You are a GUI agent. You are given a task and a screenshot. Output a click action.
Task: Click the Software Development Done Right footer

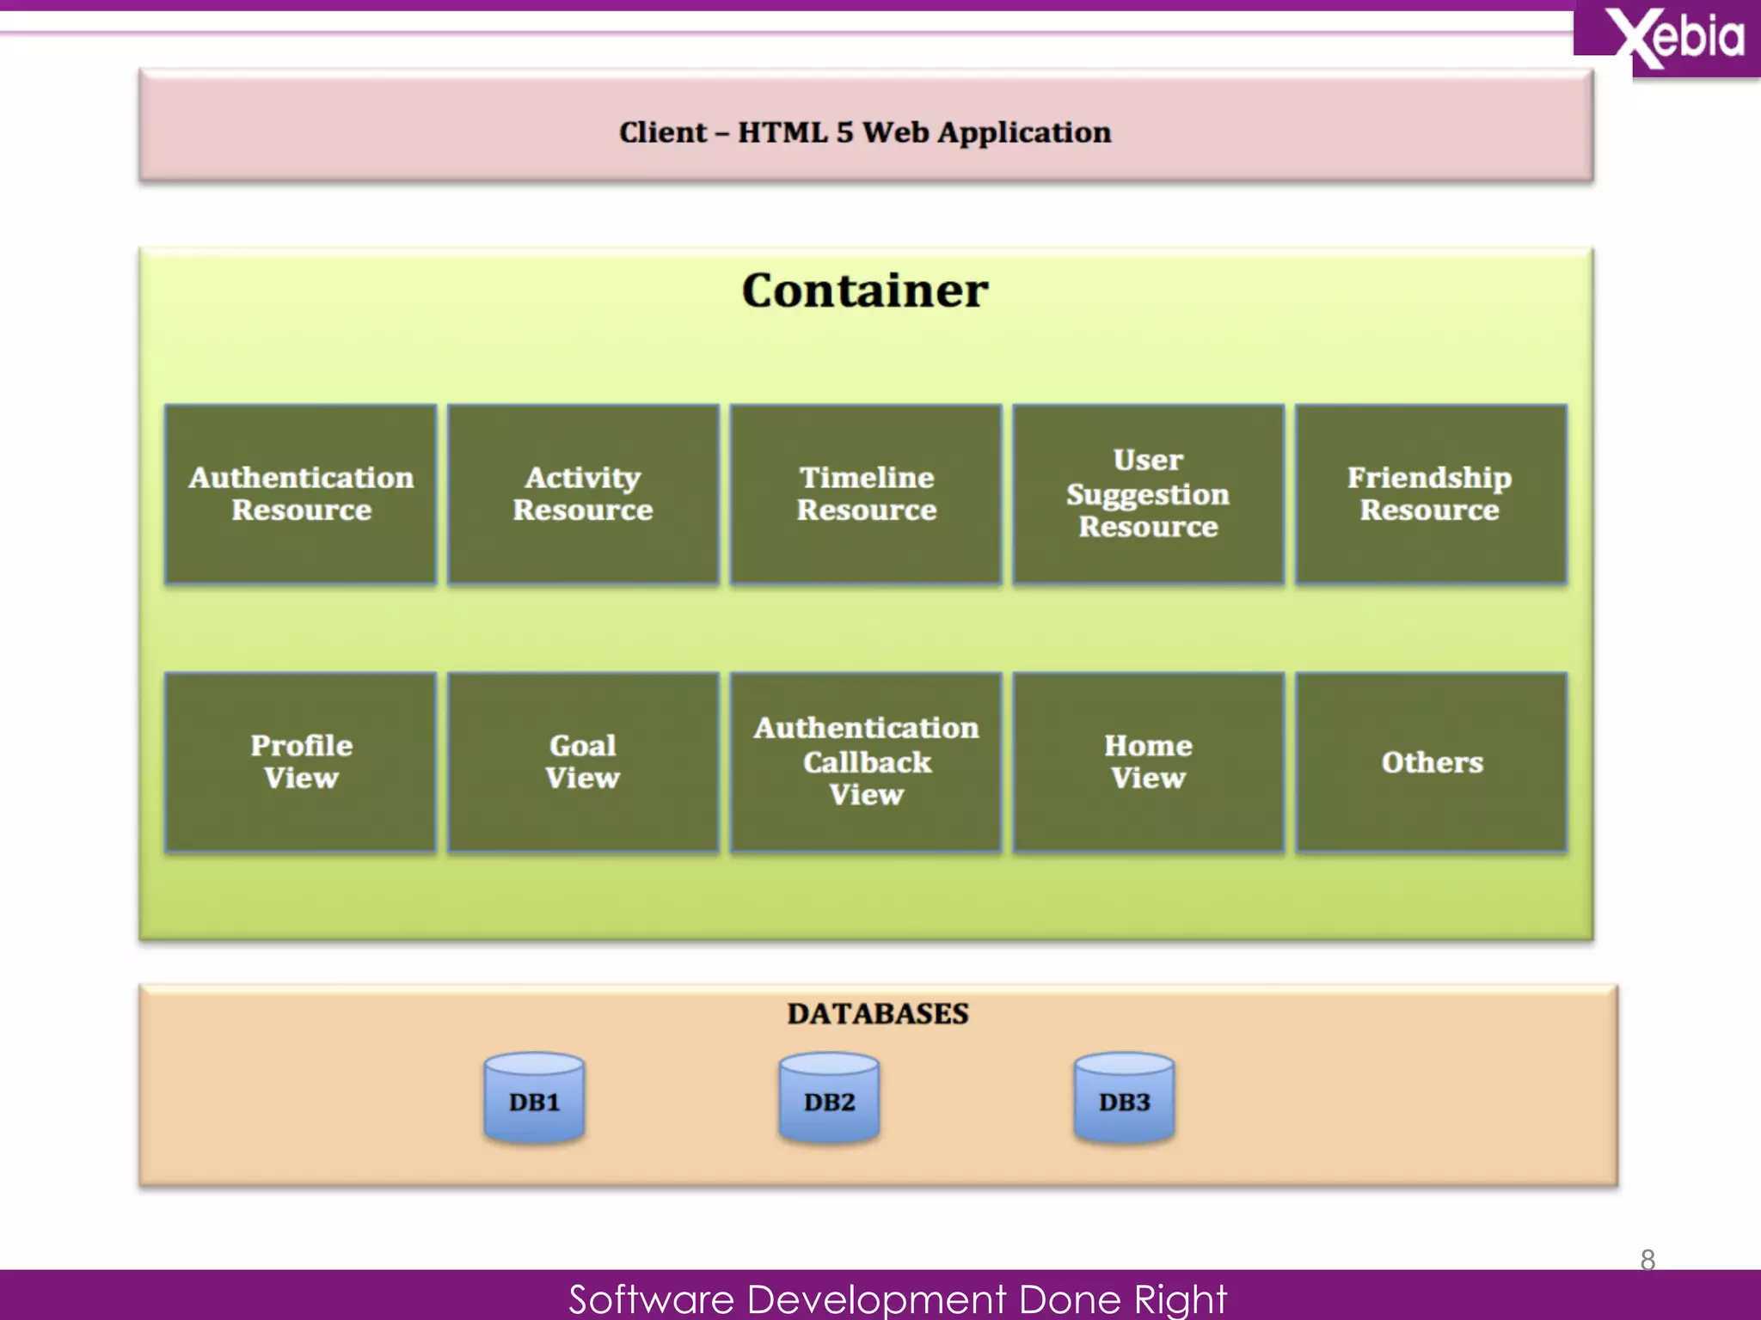tap(897, 1298)
